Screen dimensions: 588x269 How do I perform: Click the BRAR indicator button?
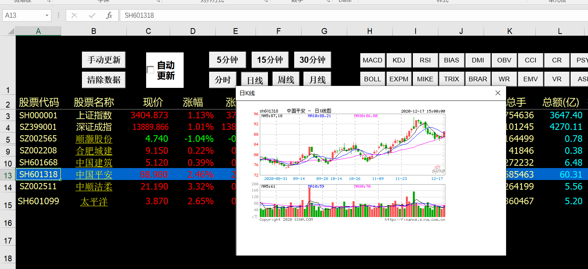[478, 79]
